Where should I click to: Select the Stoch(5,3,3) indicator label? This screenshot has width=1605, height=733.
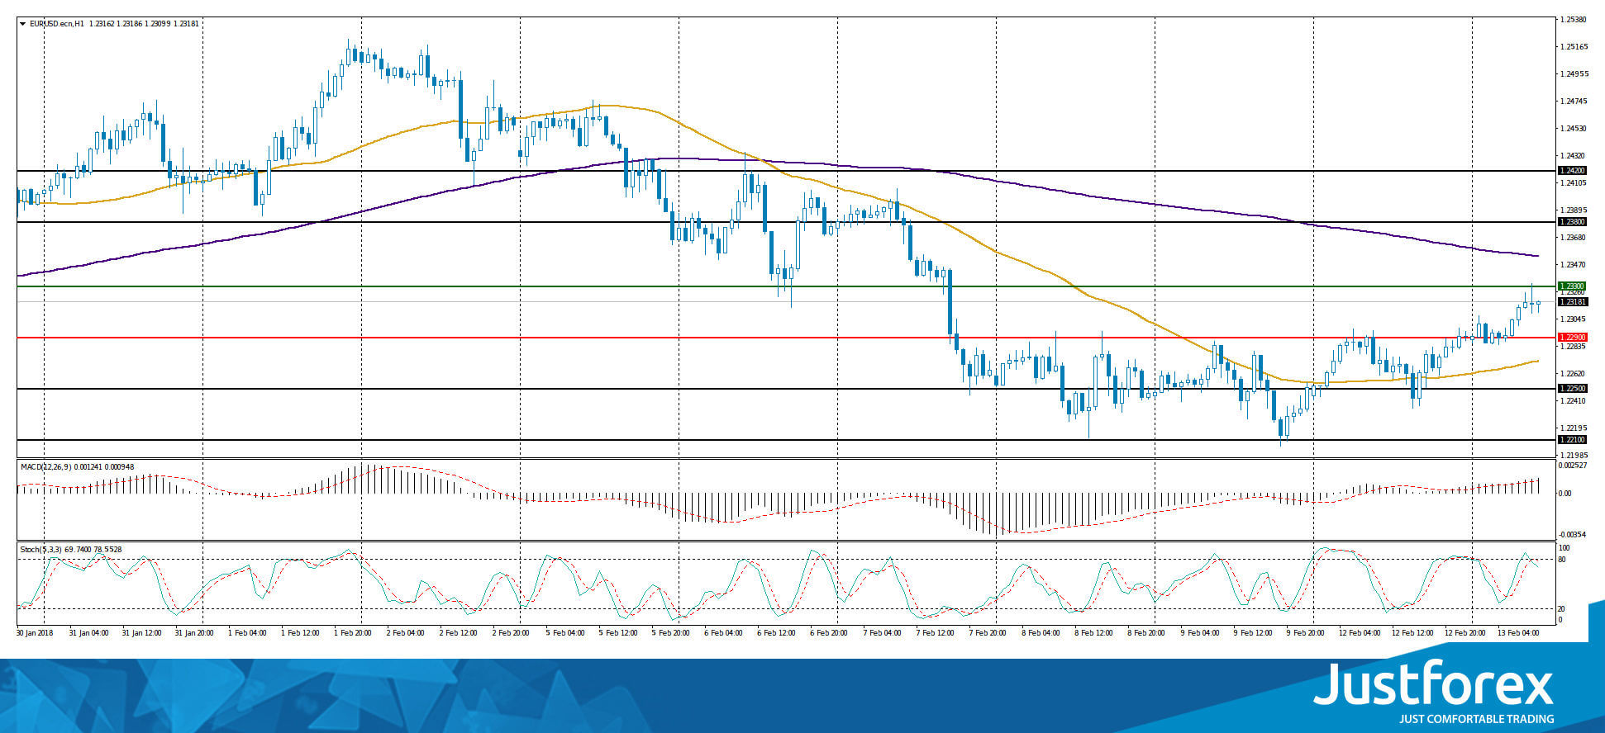click(x=41, y=550)
